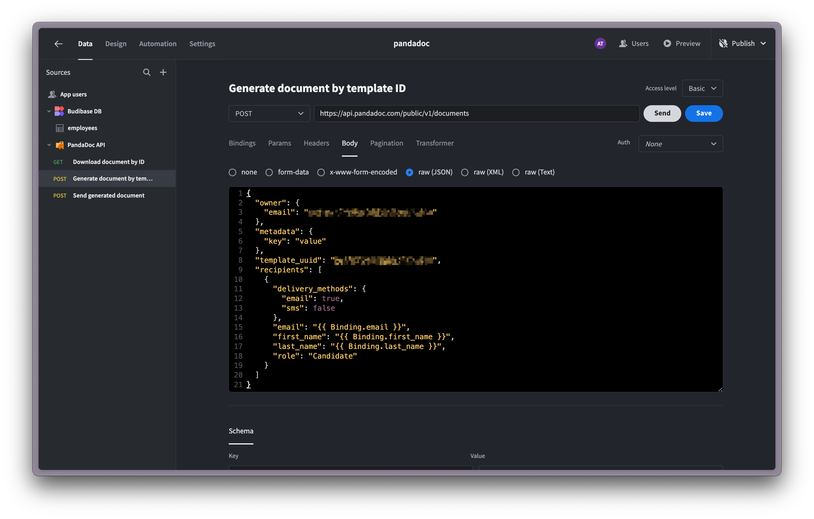Click the Binding.first_name line

click(x=363, y=337)
